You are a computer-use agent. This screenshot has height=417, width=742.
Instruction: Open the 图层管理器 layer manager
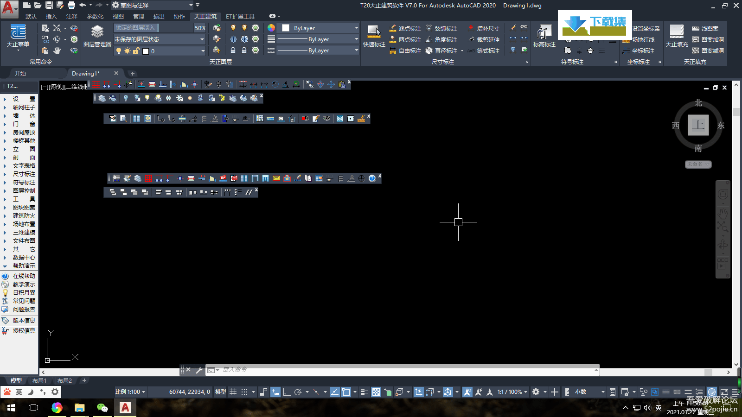(x=97, y=36)
